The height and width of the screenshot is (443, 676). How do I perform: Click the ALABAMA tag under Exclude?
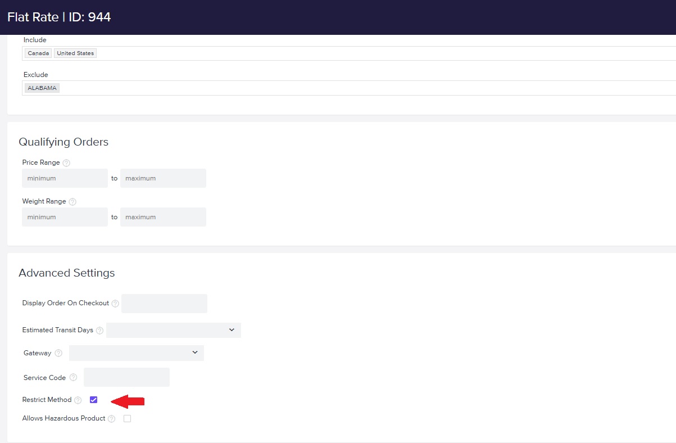click(42, 88)
